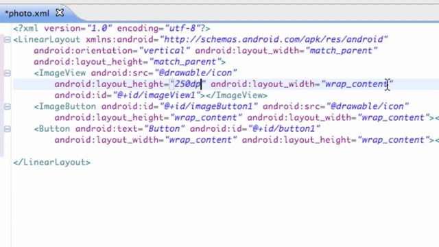This screenshot has height=247, width=439.
Task: Click Button's layout_height "wrap_content" value
Action: click(x=394, y=140)
